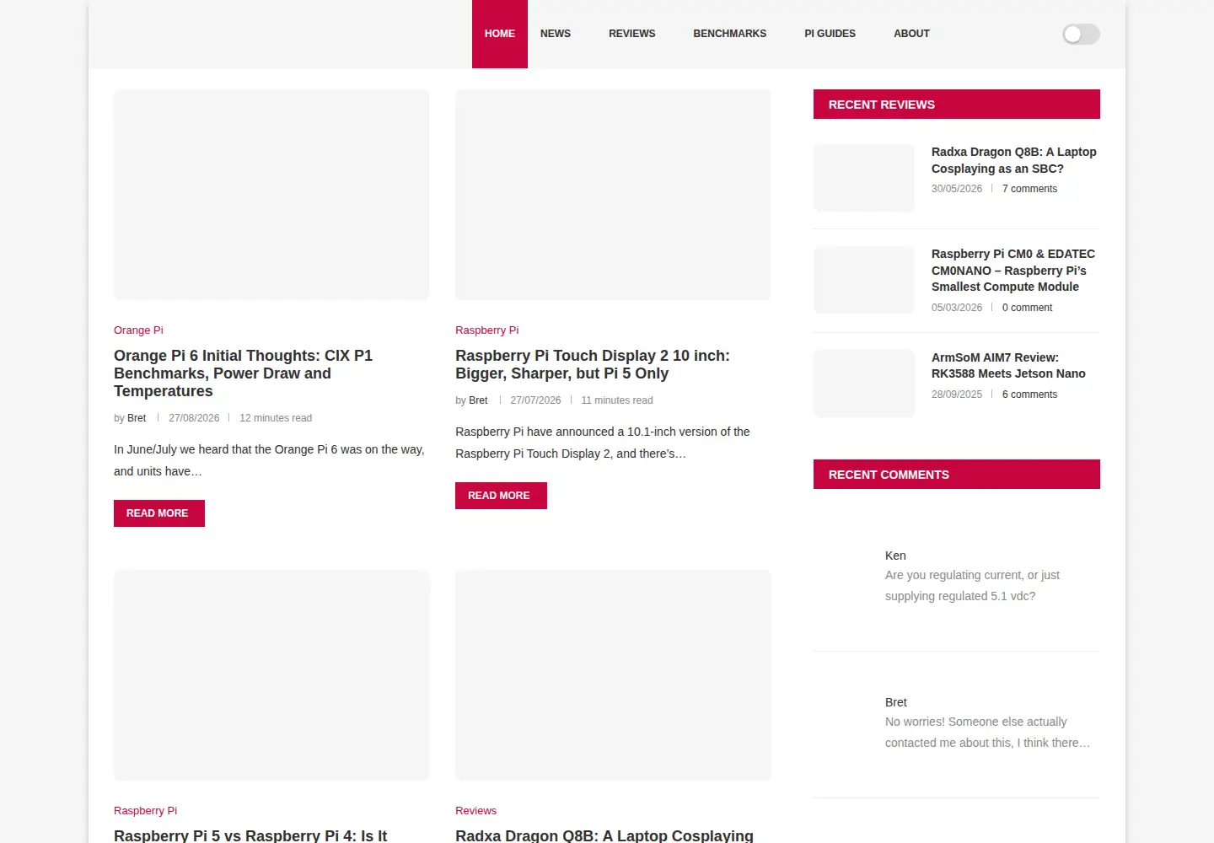
Task: Open Radxa Dragon Q8B review in sidebar
Action: click(x=1014, y=160)
